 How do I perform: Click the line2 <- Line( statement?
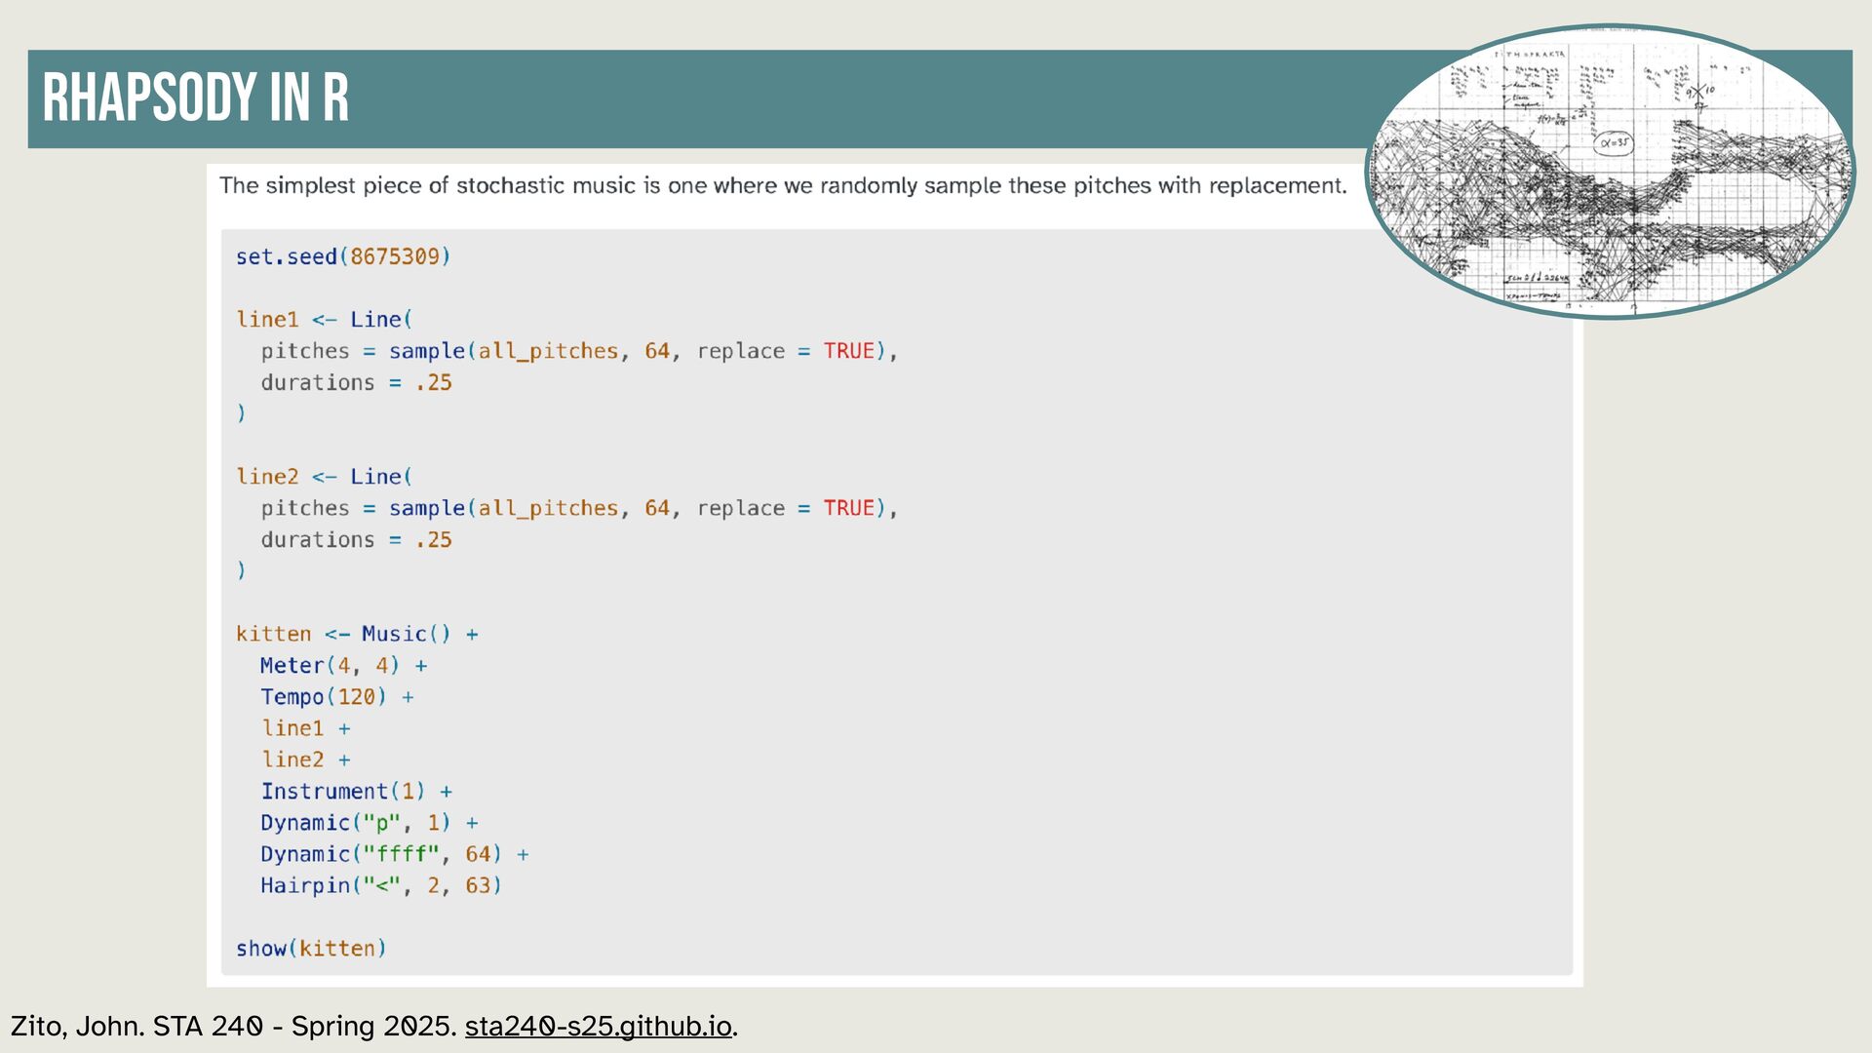pyautogui.click(x=324, y=477)
